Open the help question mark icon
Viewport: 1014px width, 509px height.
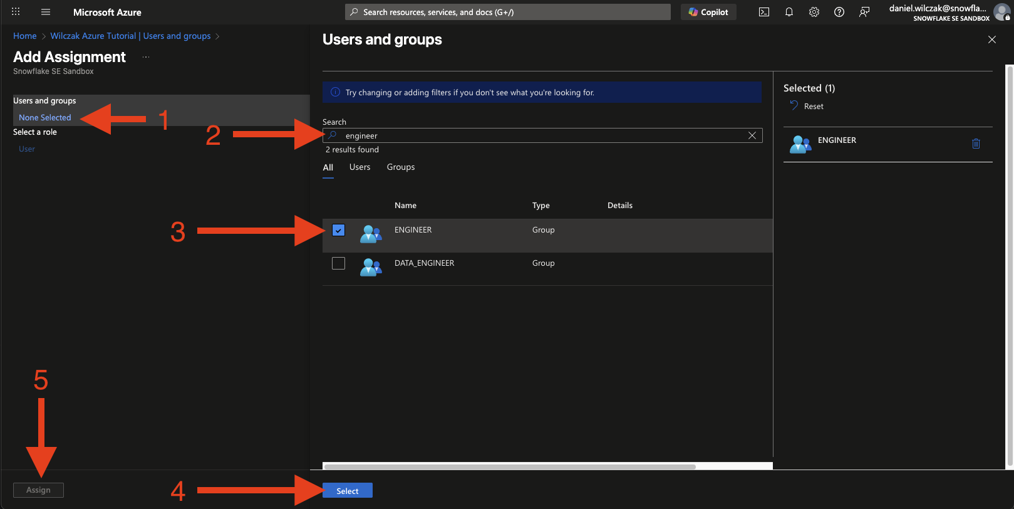(839, 12)
